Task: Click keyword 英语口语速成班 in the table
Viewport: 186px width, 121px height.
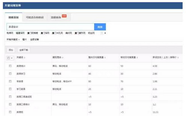Action: click(24, 97)
